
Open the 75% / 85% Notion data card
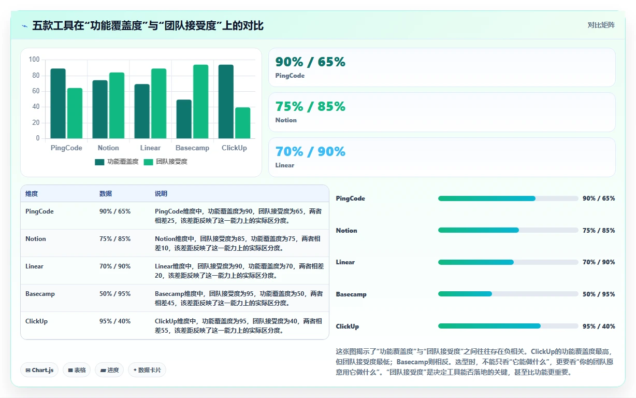click(442, 112)
